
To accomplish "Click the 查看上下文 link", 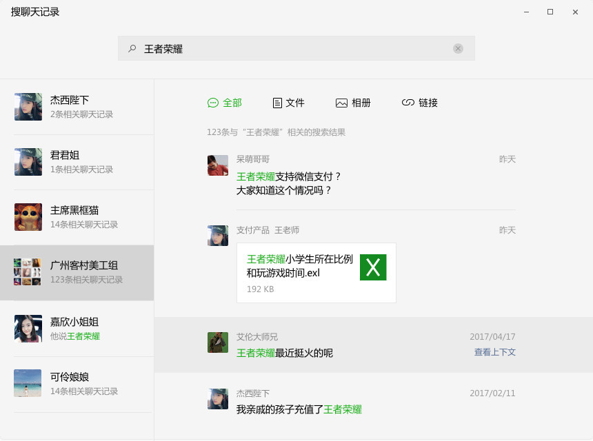I will click(x=494, y=352).
